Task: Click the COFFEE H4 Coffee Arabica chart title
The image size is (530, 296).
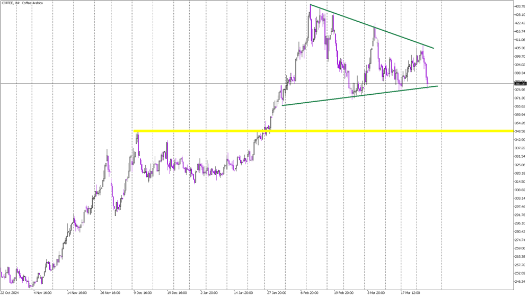Action: (x=22, y=3)
